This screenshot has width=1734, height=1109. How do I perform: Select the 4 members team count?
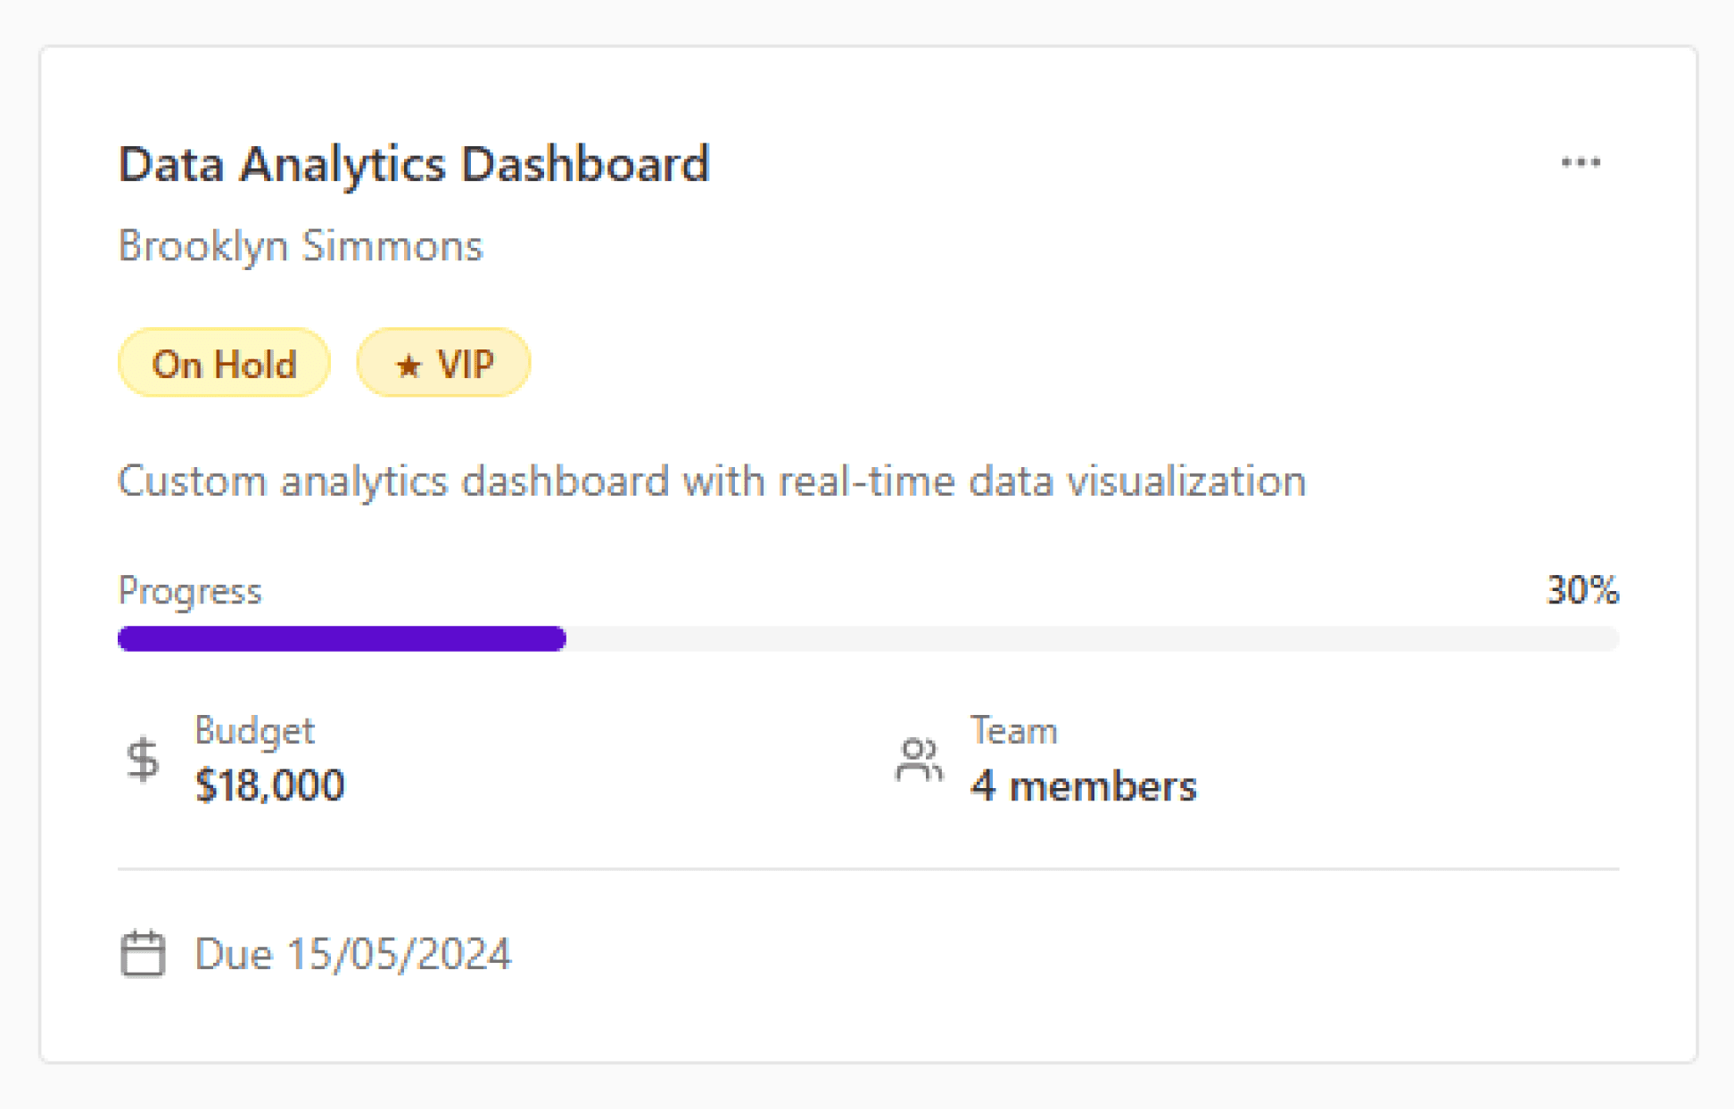click(x=1083, y=786)
